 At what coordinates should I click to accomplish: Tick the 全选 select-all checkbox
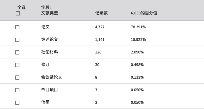point(18,13)
